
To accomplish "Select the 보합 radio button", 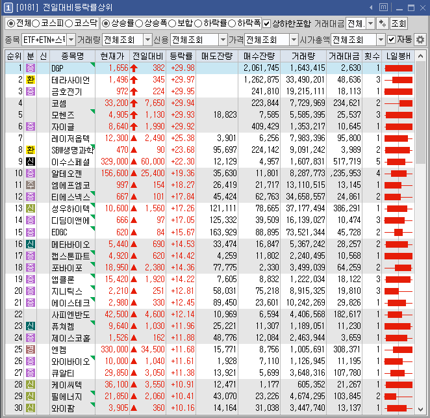I will click(x=172, y=23).
